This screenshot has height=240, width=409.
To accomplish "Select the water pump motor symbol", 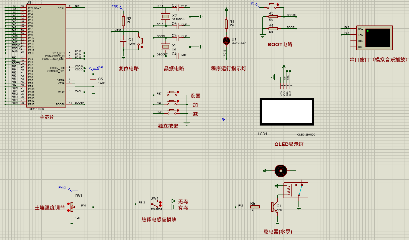I will (x=281, y=171).
